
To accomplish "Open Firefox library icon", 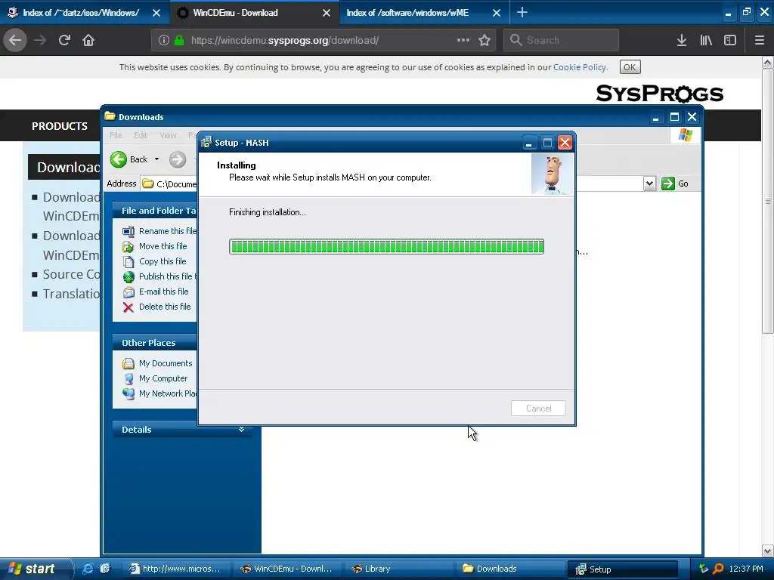I will coord(706,40).
